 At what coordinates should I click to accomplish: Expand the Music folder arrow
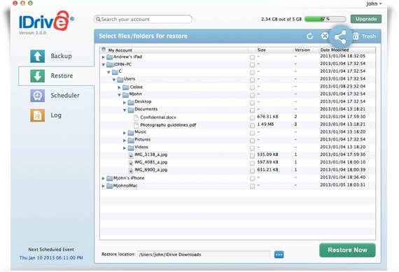click(x=125, y=133)
